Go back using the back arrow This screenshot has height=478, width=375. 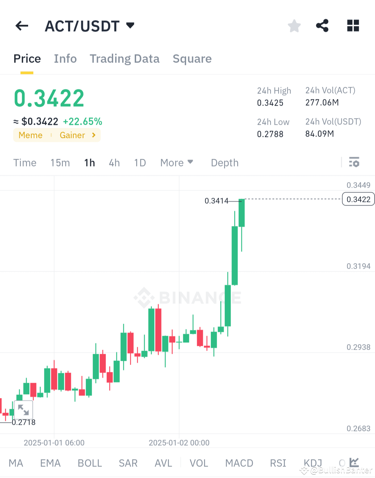pyautogui.click(x=22, y=26)
